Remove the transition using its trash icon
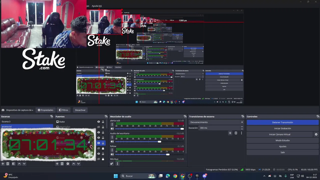 point(236,133)
